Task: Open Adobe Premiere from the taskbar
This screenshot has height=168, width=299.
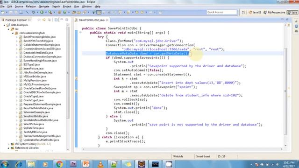Action: pyautogui.click(x=73, y=164)
